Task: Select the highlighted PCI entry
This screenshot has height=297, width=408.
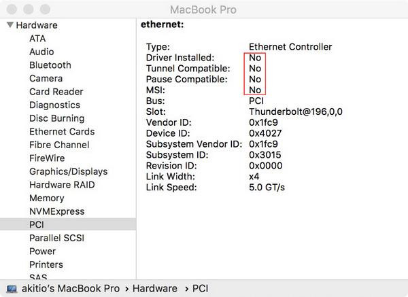Action: click(36, 224)
